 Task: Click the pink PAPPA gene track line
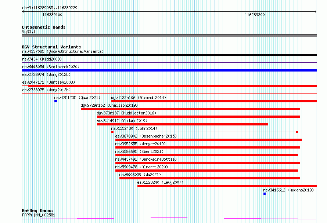pos(169,218)
